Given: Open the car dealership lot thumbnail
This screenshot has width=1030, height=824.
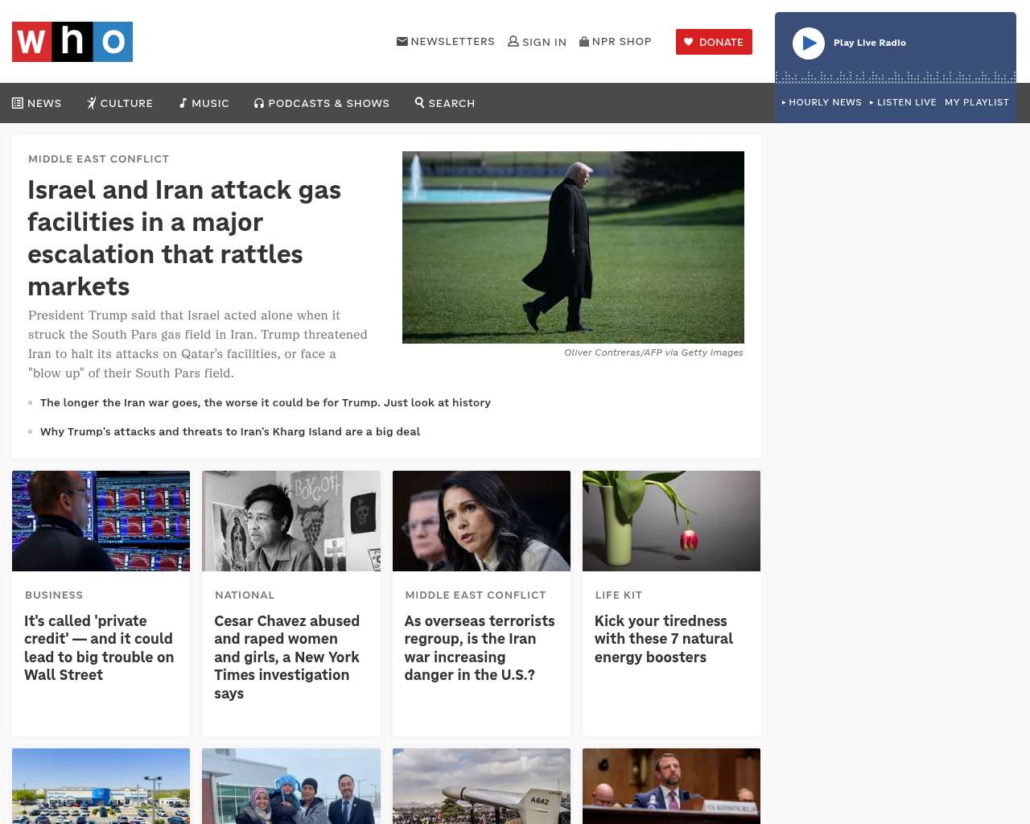Looking at the screenshot, I should coord(101,786).
